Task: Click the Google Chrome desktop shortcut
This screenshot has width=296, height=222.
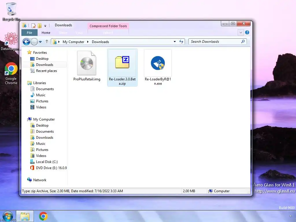Action: [11, 74]
